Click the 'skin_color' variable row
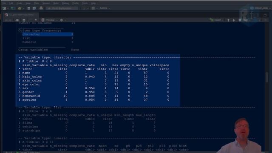Viewport: 272px width, 153px height. 94,80
